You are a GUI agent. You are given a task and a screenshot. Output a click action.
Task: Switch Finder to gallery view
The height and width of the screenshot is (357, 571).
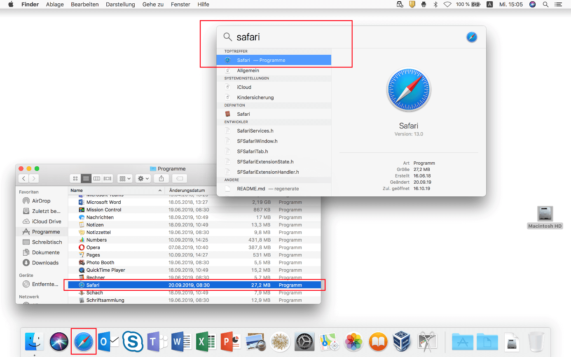[108, 178]
